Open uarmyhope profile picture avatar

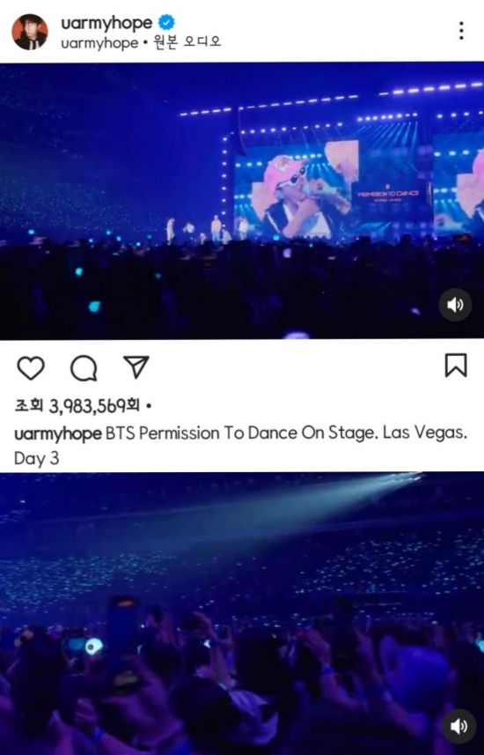(x=30, y=32)
